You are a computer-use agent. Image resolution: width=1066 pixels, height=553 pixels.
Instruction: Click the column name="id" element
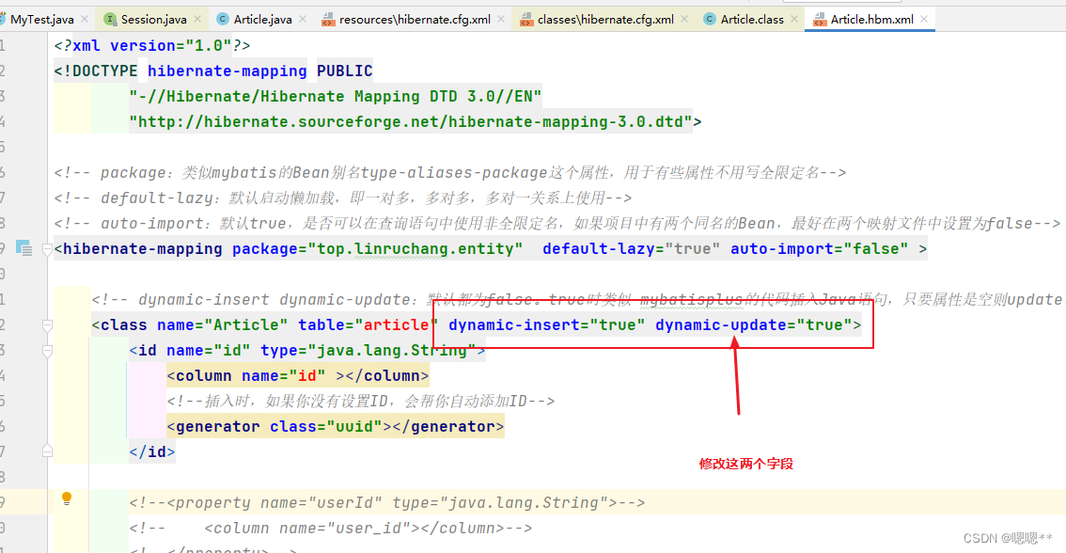[x=298, y=375]
